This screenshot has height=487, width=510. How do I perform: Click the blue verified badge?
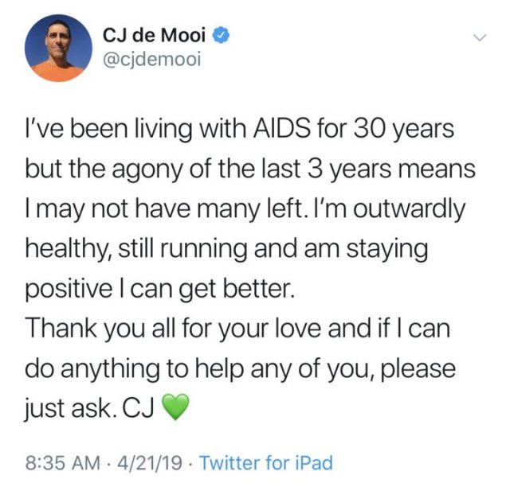(225, 36)
